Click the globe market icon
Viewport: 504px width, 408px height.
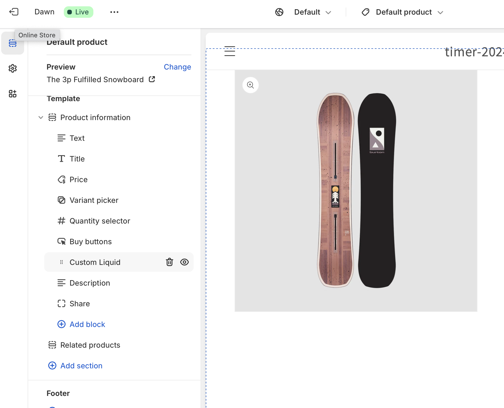(279, 12)
